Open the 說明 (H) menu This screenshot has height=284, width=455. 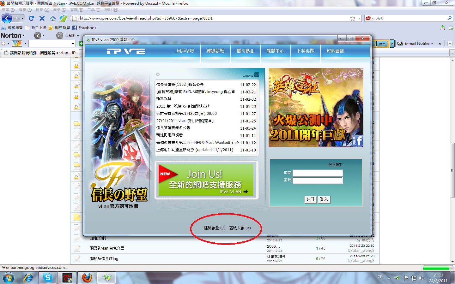click(x=111, y=10)
